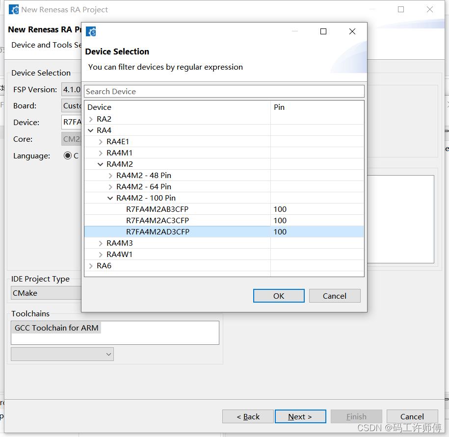
Task: Expand the RA6 device family
Action: 91,266
